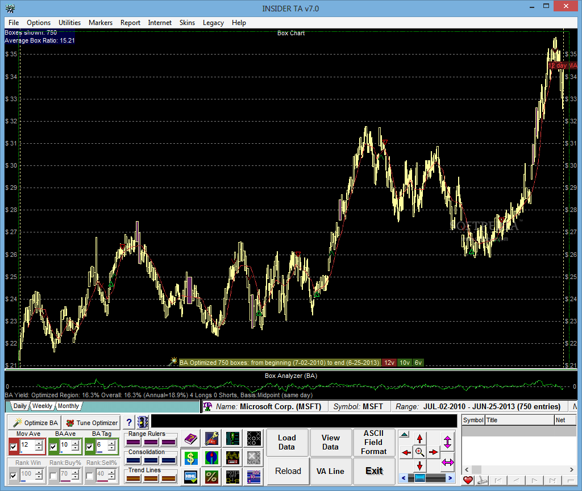Click the red heart favorites icon
The width and height of the screenshot is (582, 491).
pyautogui.click(x=468, y=480)
